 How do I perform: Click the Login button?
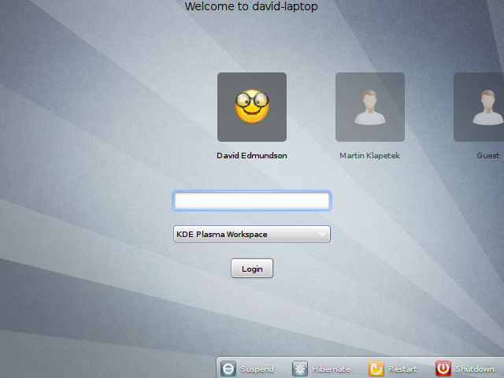click(252, 269)
